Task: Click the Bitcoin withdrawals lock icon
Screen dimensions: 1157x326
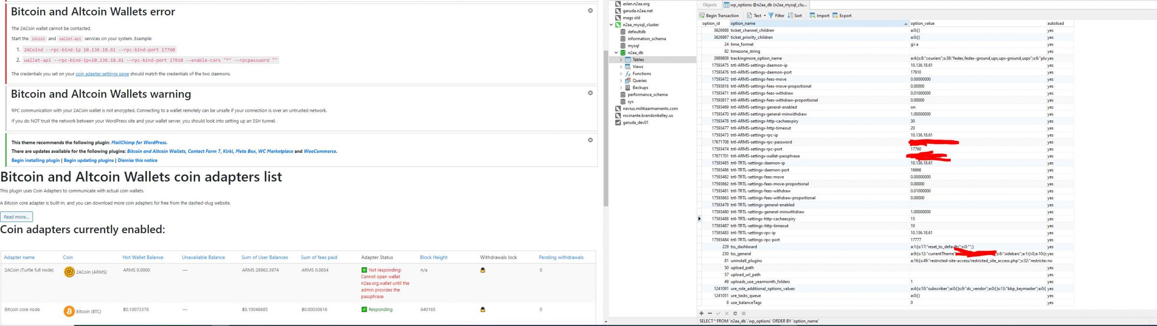Action: (483, 310)
